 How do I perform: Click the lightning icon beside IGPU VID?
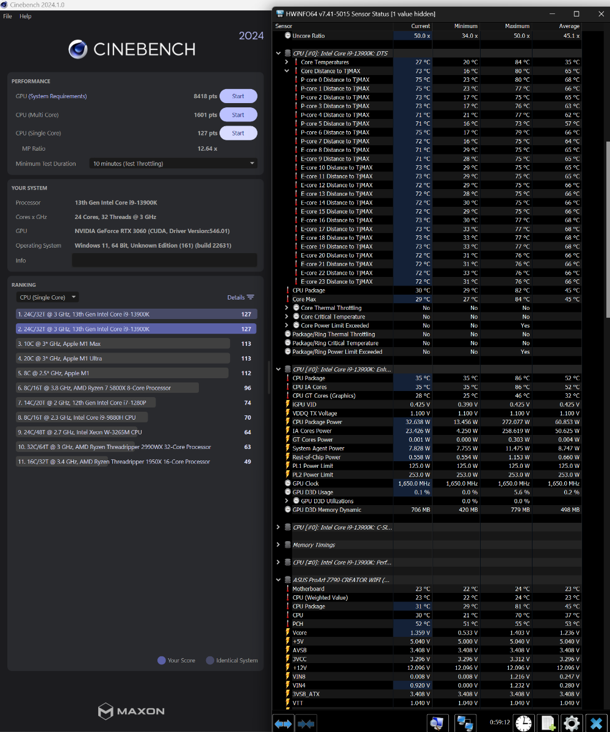point(288,404)
